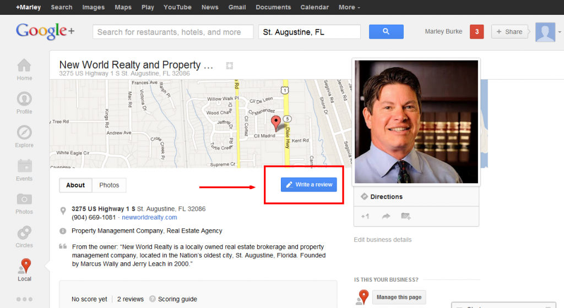The width and height of the screenshot is (564, 308).
Task: Select Play in the top bar
Action: tap(148, 7)
